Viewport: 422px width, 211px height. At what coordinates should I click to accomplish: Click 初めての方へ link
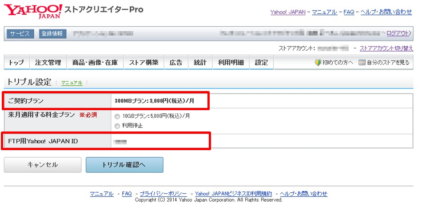click(x=338, y=63)
